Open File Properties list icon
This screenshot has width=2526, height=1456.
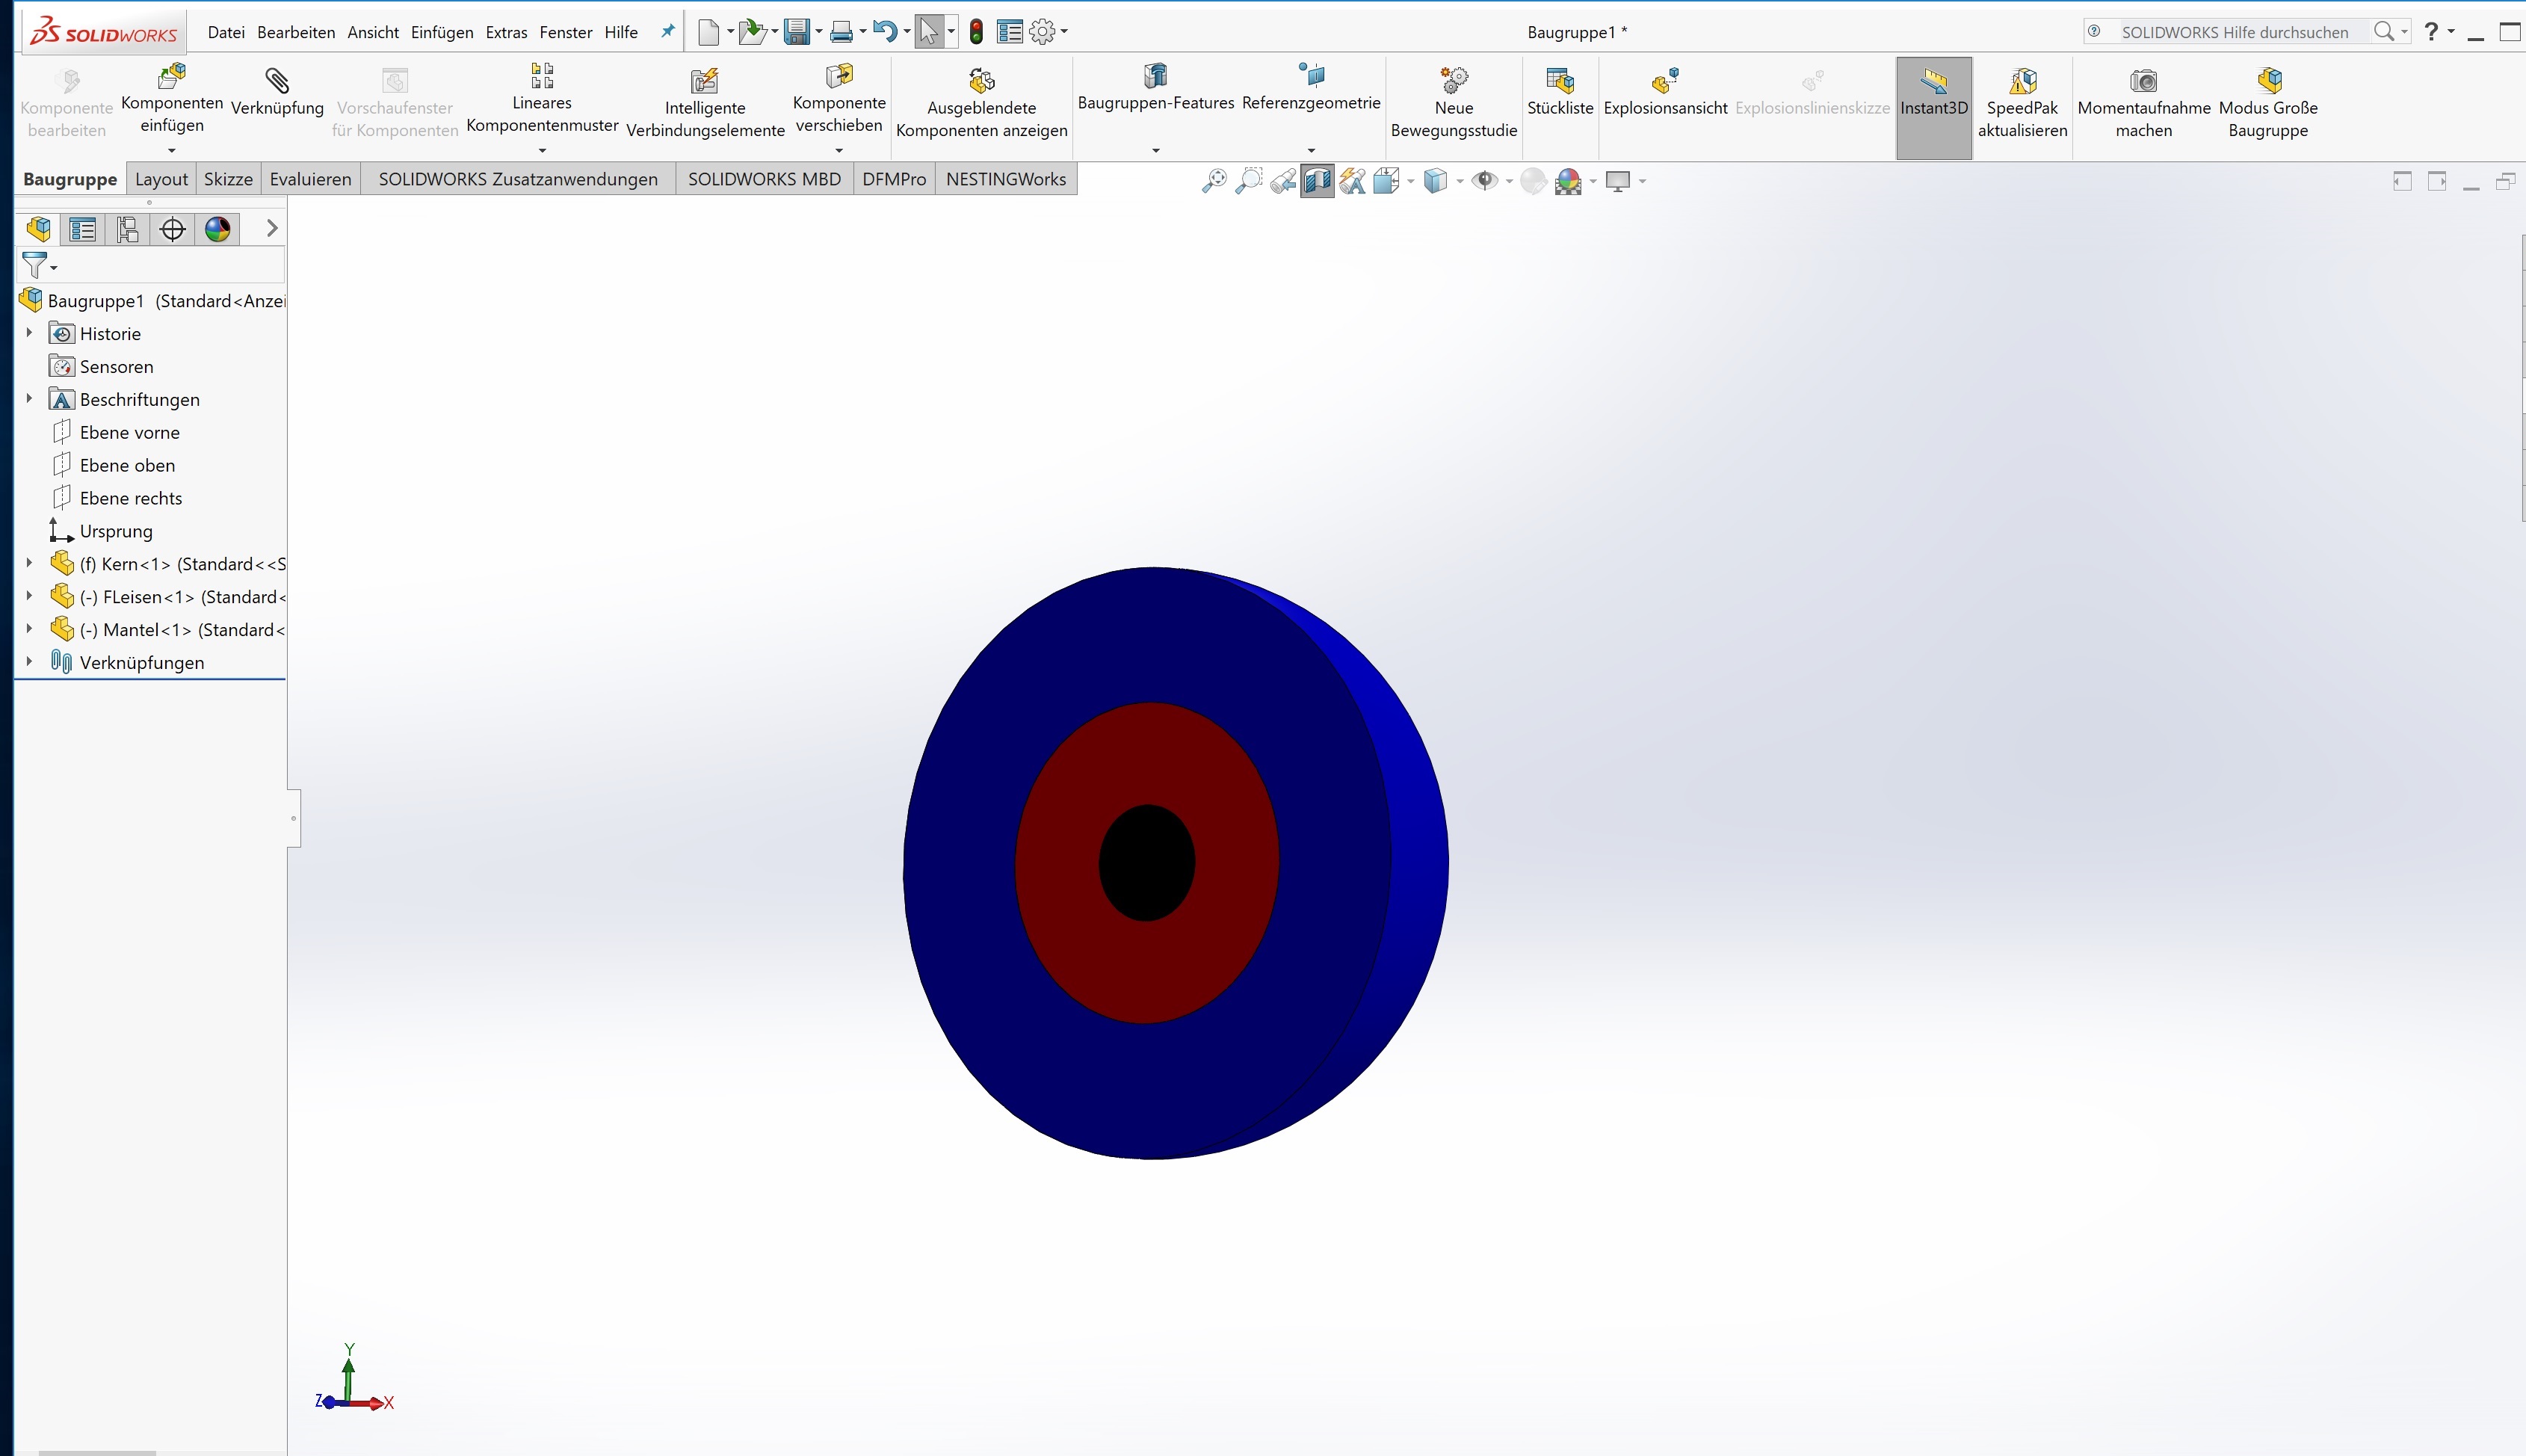tap(1010, 32)
